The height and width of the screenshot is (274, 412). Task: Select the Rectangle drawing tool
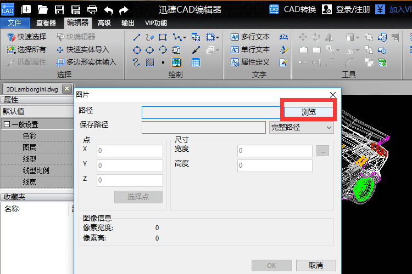163,37
